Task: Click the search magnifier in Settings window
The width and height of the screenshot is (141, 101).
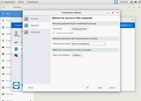Action: pyautogui.click(x=3, y=7)
